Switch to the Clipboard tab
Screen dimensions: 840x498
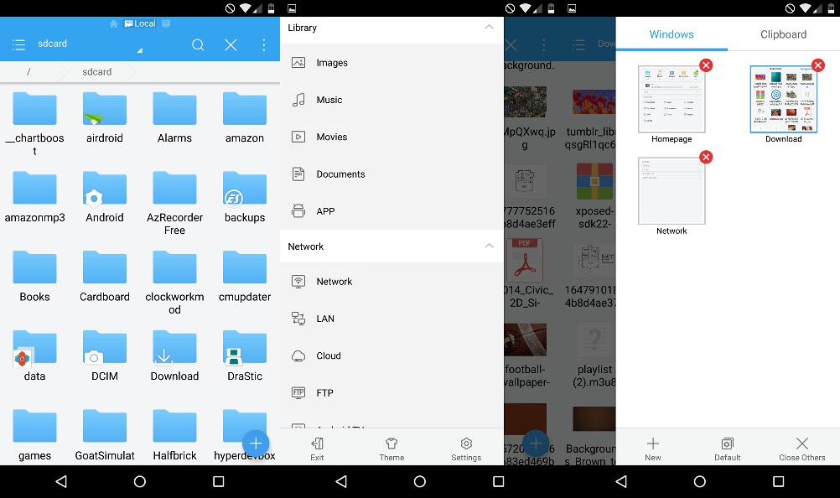[x=783, y=34]
